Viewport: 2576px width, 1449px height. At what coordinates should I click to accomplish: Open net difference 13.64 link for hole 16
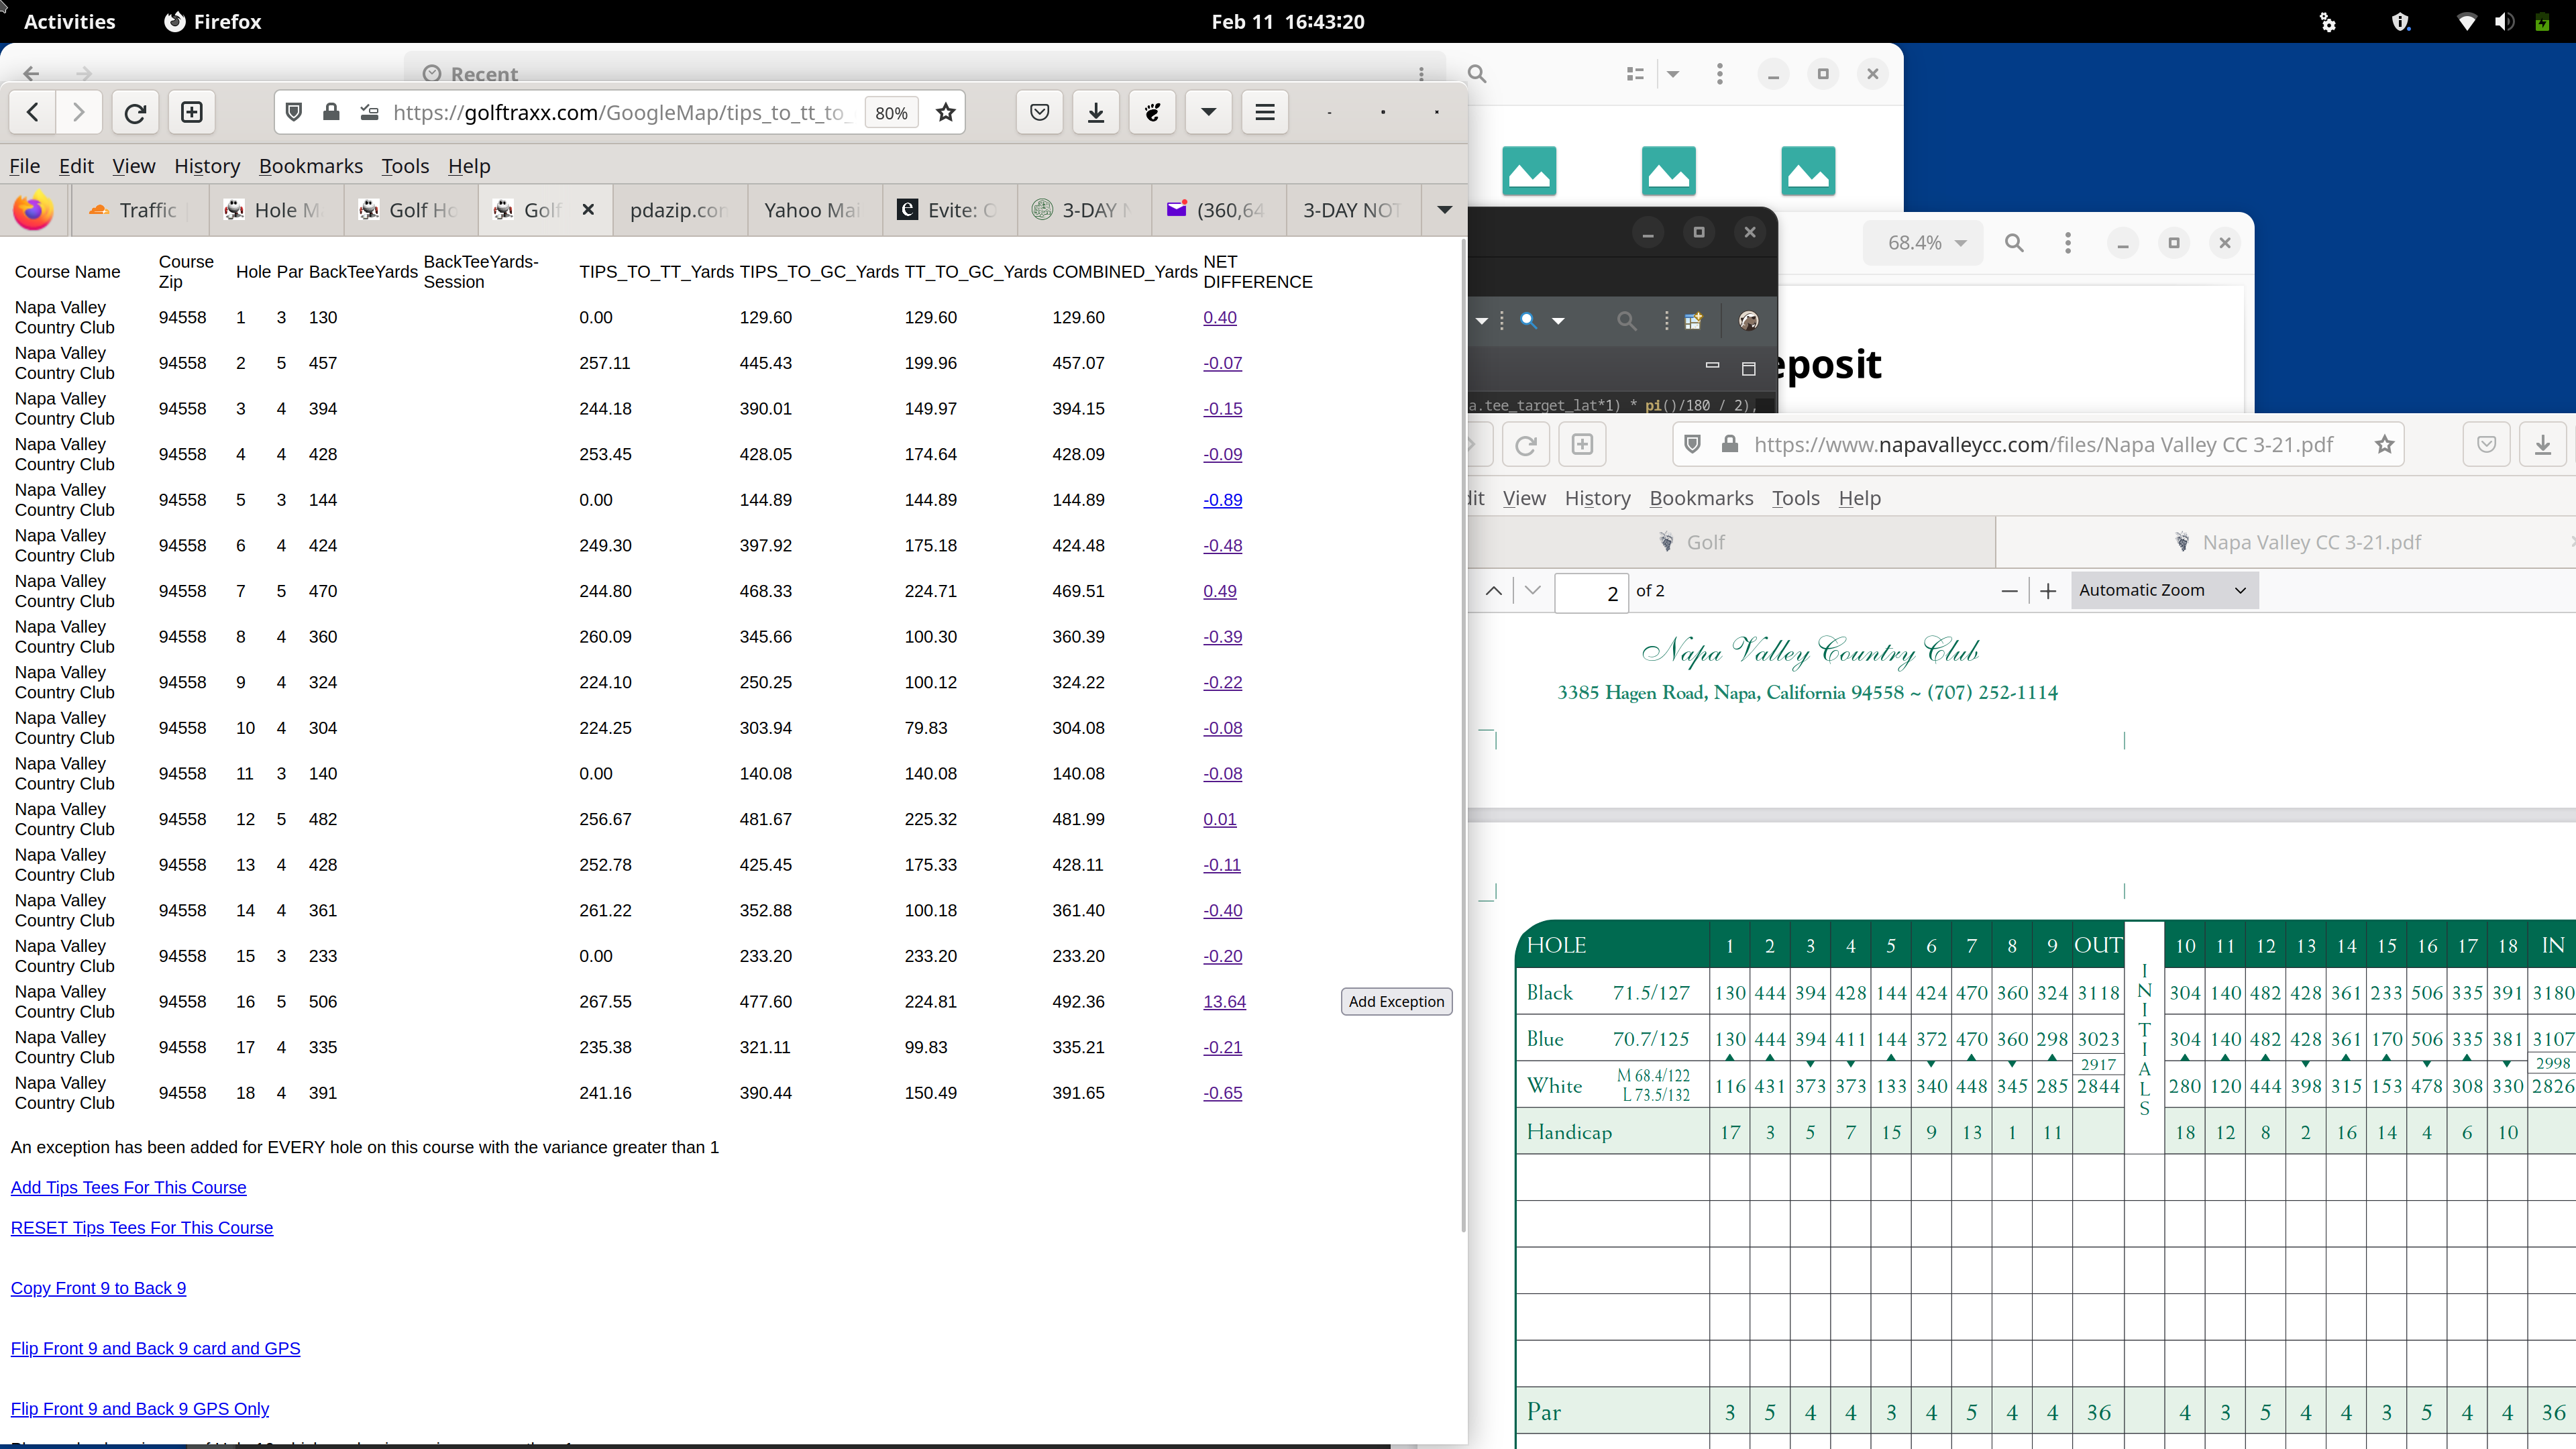coord(1224,1002)
